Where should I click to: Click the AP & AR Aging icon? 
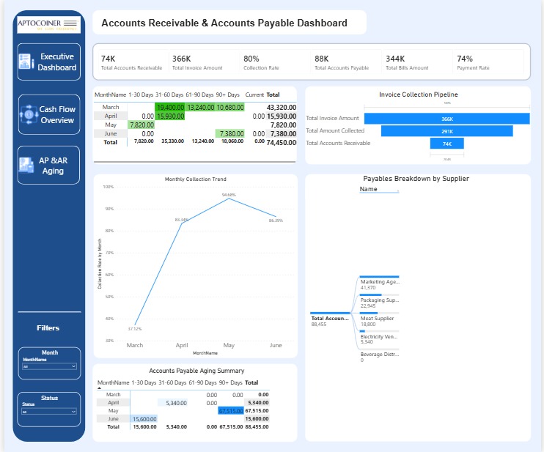click(26, 165)
